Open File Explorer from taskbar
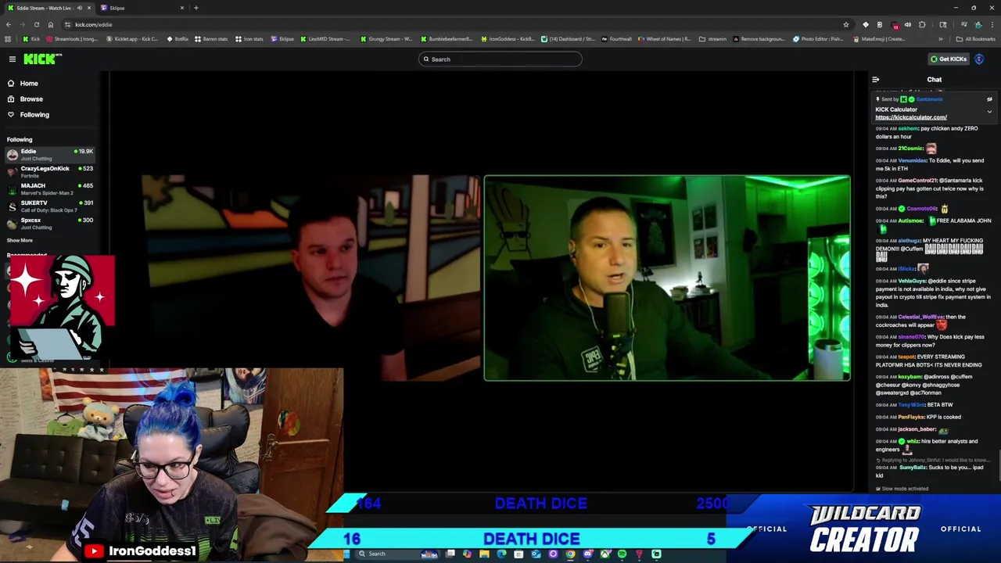 484,554
